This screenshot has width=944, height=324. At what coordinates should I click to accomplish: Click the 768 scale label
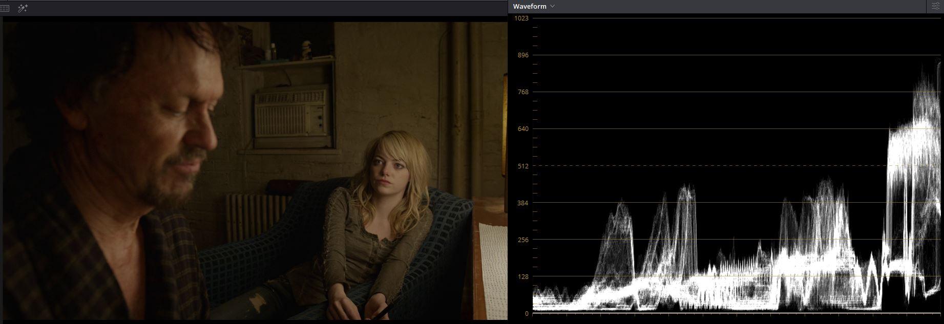click(523, 92)
